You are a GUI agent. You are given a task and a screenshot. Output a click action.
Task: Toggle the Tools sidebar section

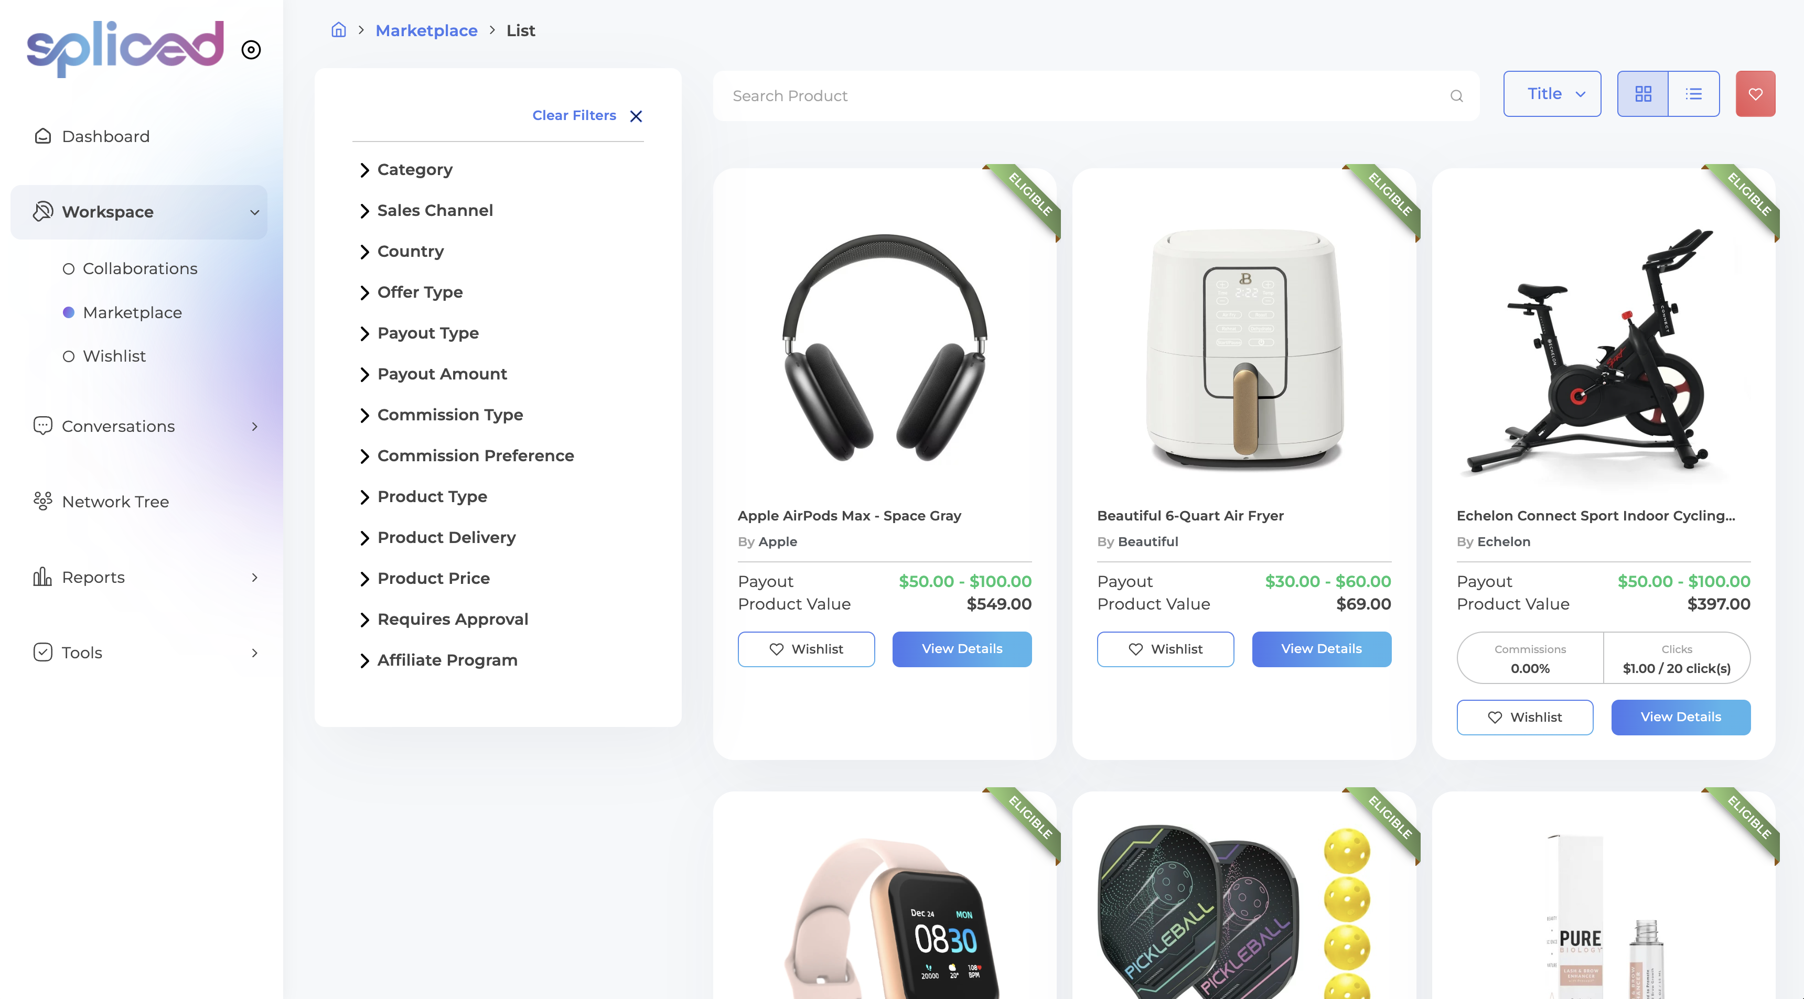(x=139, y=653)
